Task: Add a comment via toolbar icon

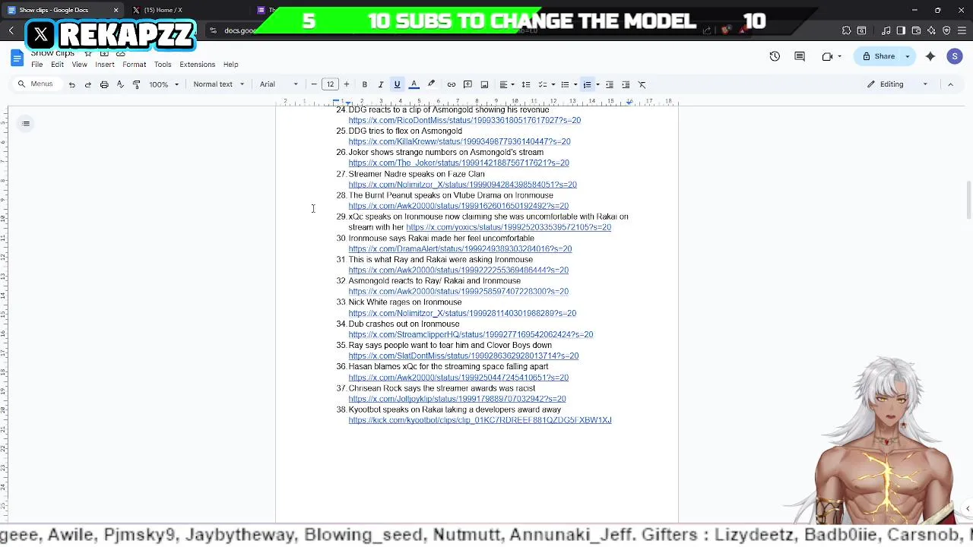Action: pos(467,84)
